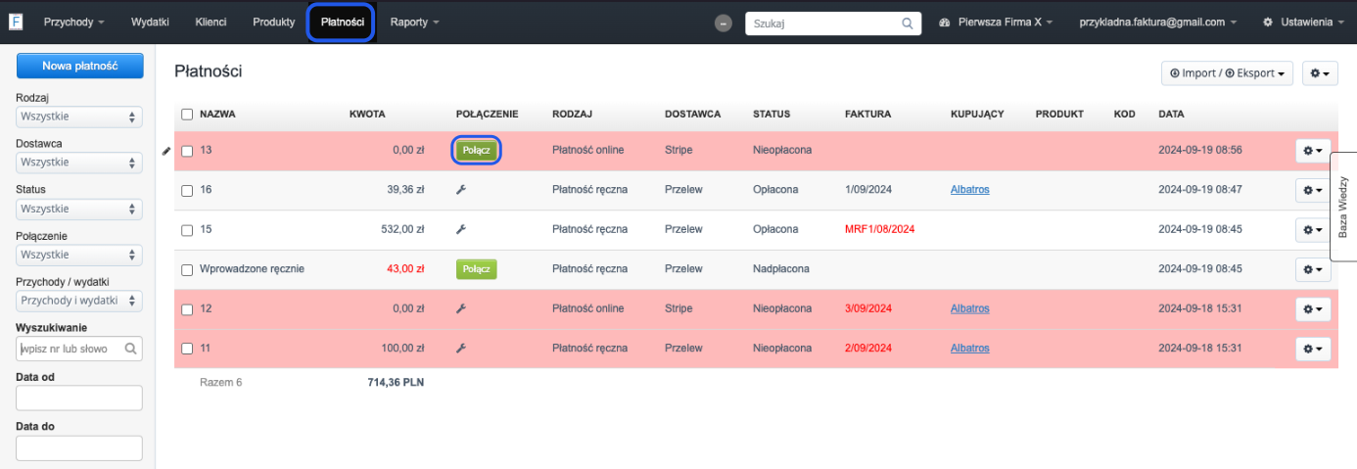Open invoice MRF1/08/2024
The image size is (1357, 469).
pos(879,229)
